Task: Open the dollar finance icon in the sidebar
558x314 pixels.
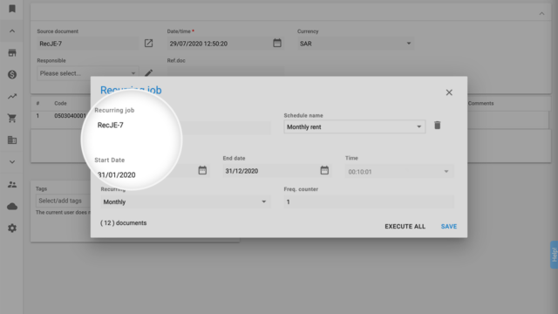Action: coord(12,74)
